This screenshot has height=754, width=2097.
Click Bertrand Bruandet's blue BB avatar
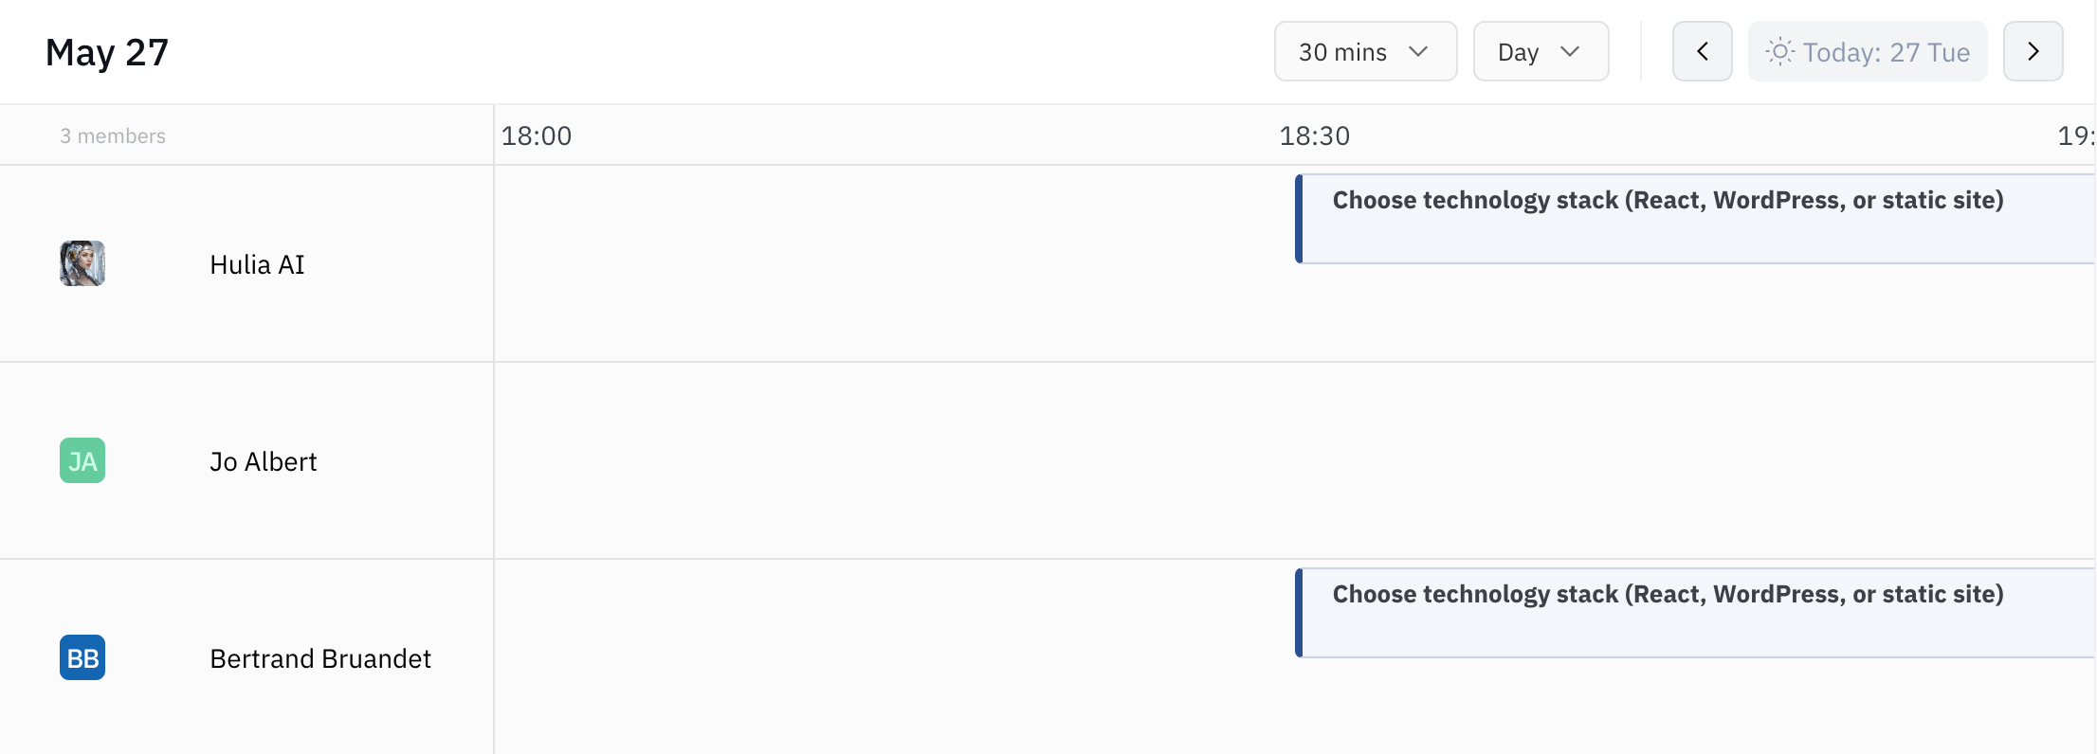(x=82, y=657)
